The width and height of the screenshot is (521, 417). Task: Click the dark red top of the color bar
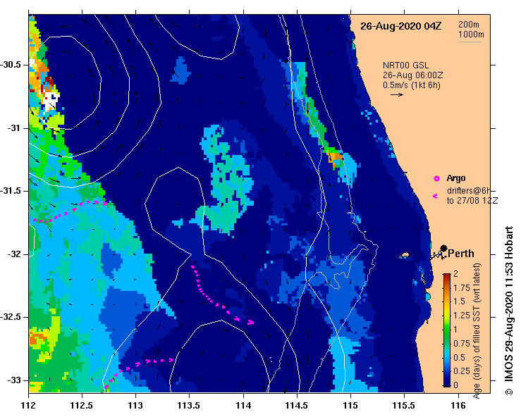(x=447, y=276)
